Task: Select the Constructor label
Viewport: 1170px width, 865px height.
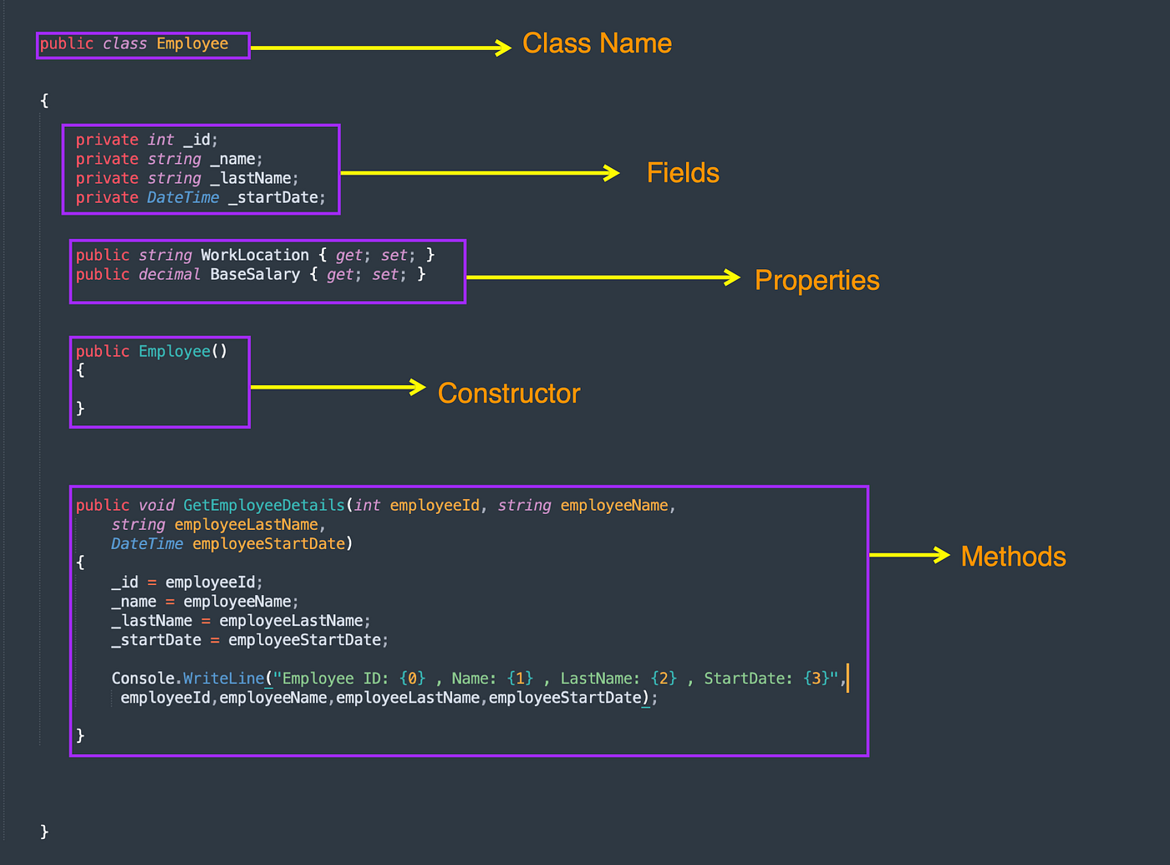Action: click(508, 393)
